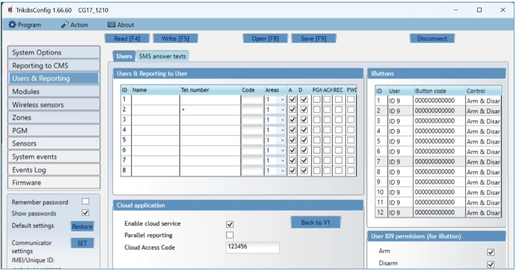515x271 pixels.
Task: Click the TrikdisConfig app icon in title bar
Action: coord(10,10)
